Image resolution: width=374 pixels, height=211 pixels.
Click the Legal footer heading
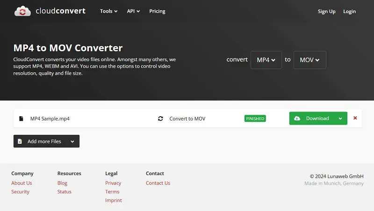click(111, 173)
